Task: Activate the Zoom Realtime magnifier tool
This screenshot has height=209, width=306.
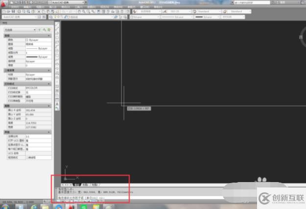Action: point(84,12)
